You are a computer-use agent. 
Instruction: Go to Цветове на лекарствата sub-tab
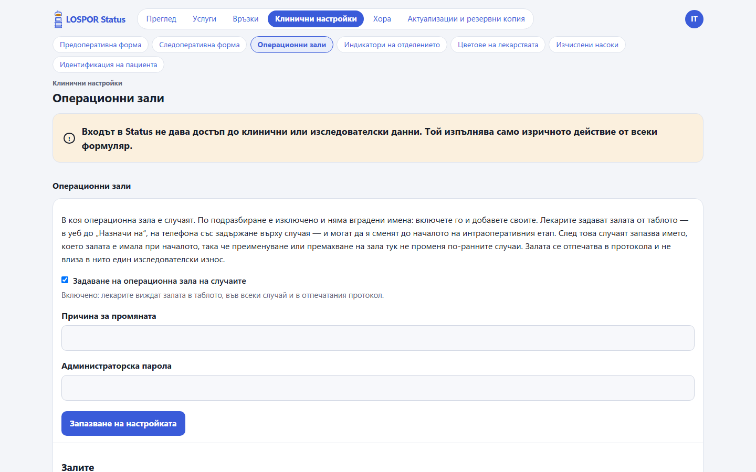[498, 45]
